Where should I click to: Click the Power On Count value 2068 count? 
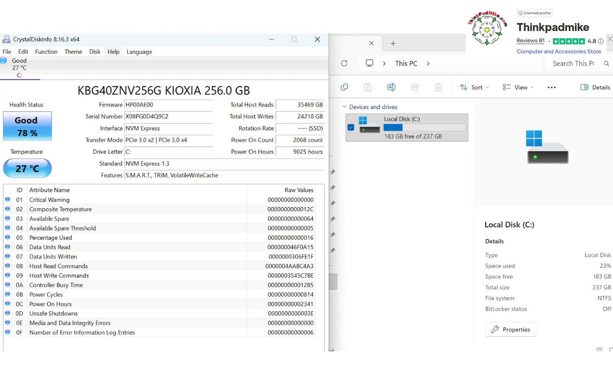[x=300, y=140]
